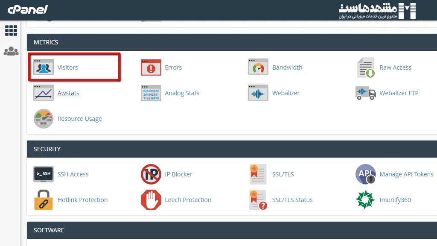Open User Manager in the sidebar
The height and width of the screenshot is (246, 437).
tap(11, 51)
